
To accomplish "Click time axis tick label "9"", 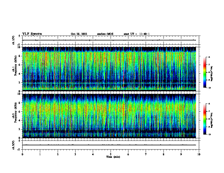I will (x=181, y=154).
